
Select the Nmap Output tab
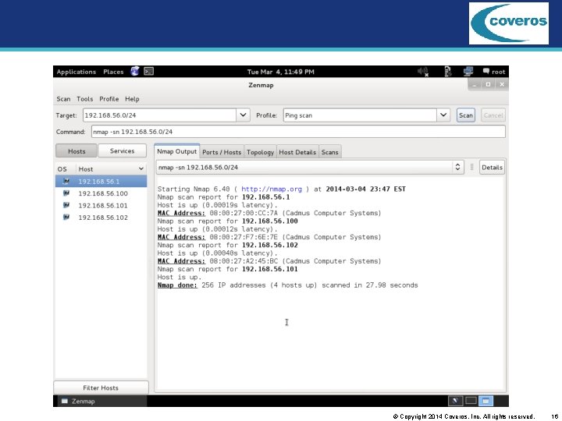(x=176, y=151)
